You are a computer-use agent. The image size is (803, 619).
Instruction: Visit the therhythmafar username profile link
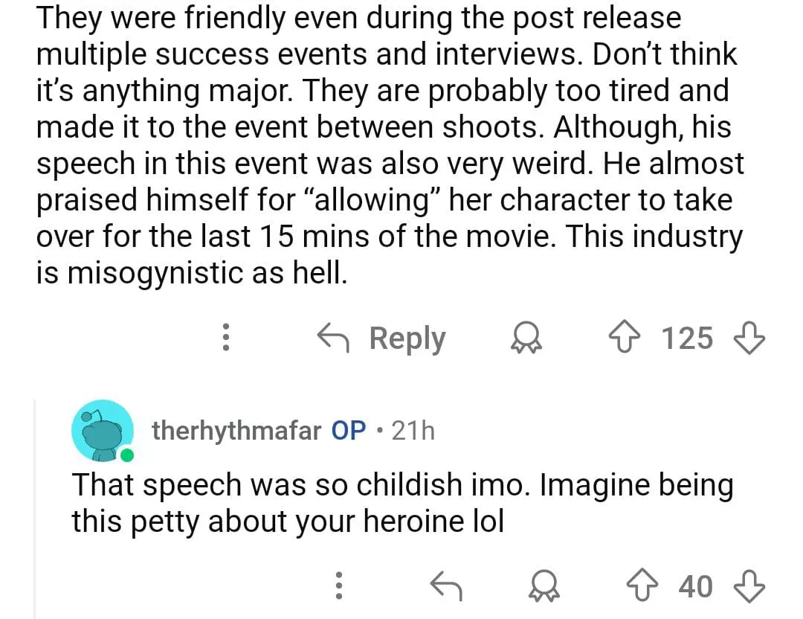(236, 430)
